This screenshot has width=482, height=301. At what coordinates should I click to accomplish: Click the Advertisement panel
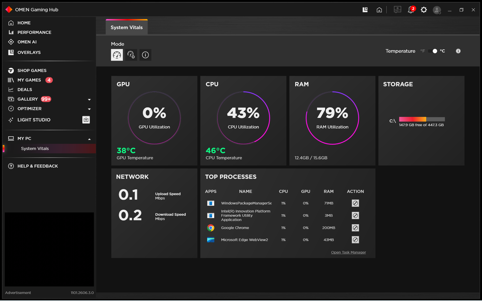[x=49, y=249]
